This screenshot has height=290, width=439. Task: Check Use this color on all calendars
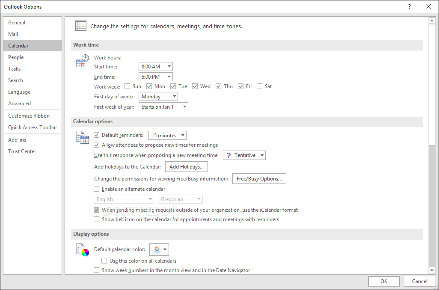tap(104, 260)
